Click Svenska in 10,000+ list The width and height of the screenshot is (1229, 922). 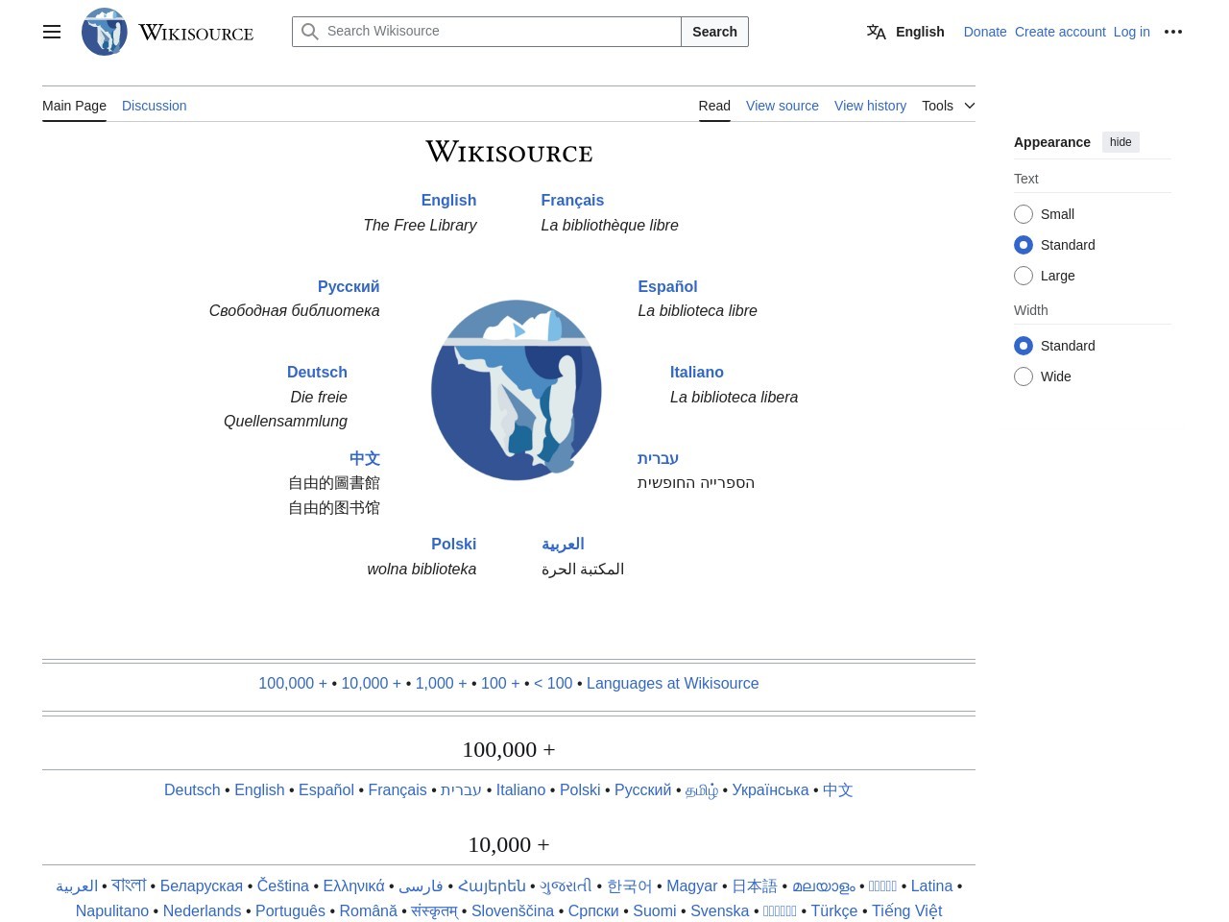pyautogui.click(x=719, y=910)
